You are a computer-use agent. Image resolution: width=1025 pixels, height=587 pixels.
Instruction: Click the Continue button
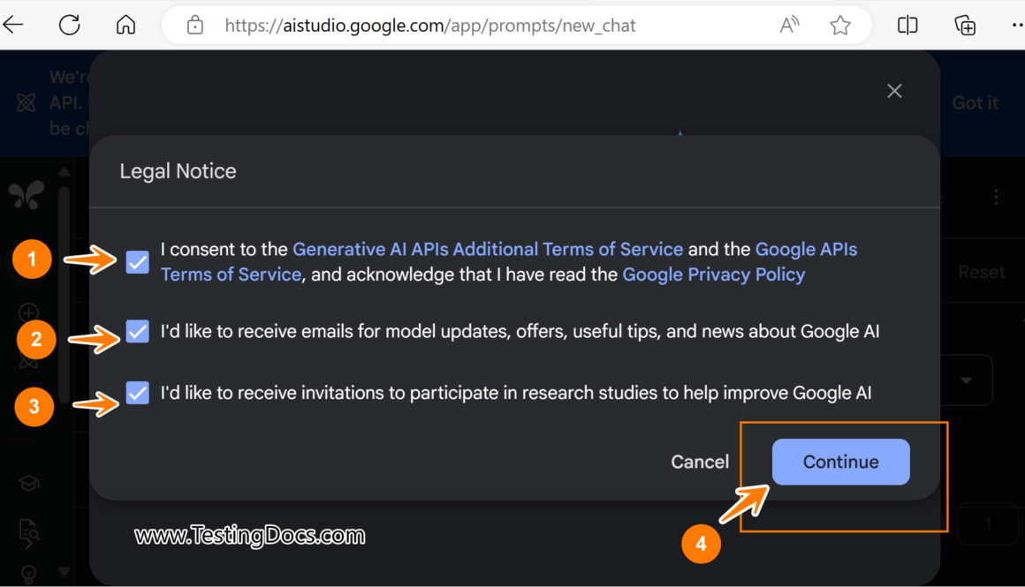click(x=839, y=461)
